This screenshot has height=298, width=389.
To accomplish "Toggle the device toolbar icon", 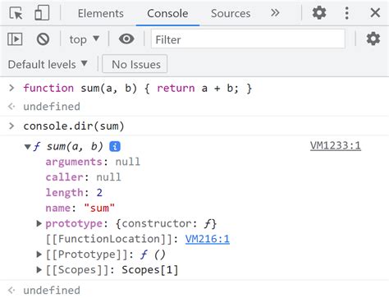I will click(x=42, y=13).
